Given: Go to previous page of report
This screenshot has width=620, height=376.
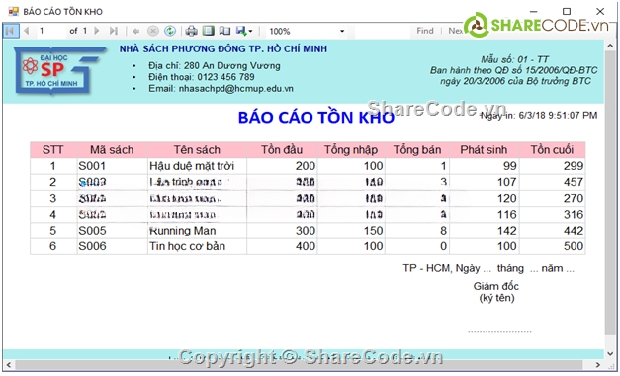Looking at the screenshot, I should 26,31.
